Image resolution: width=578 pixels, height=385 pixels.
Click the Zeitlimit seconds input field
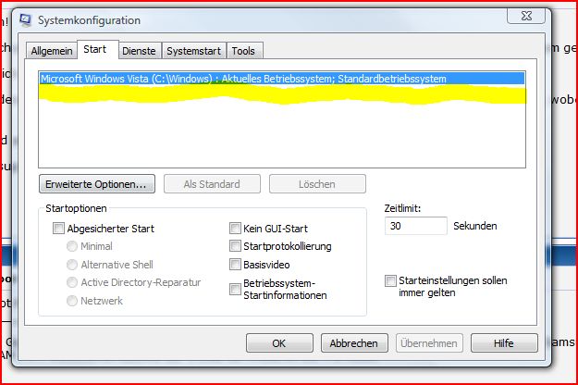pyautogui.click(x=416, y=226)
